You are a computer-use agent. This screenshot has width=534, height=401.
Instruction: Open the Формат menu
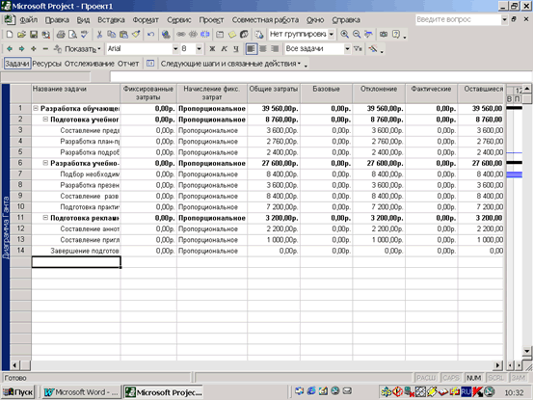146,20
